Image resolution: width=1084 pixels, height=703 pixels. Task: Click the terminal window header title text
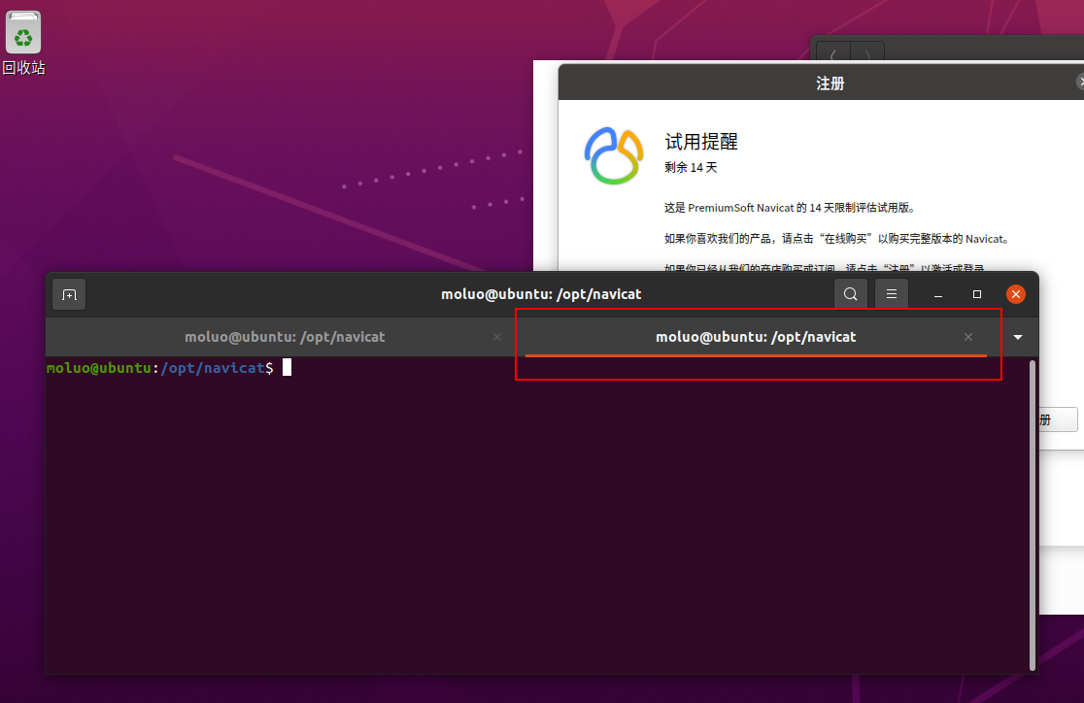(541, 294)
